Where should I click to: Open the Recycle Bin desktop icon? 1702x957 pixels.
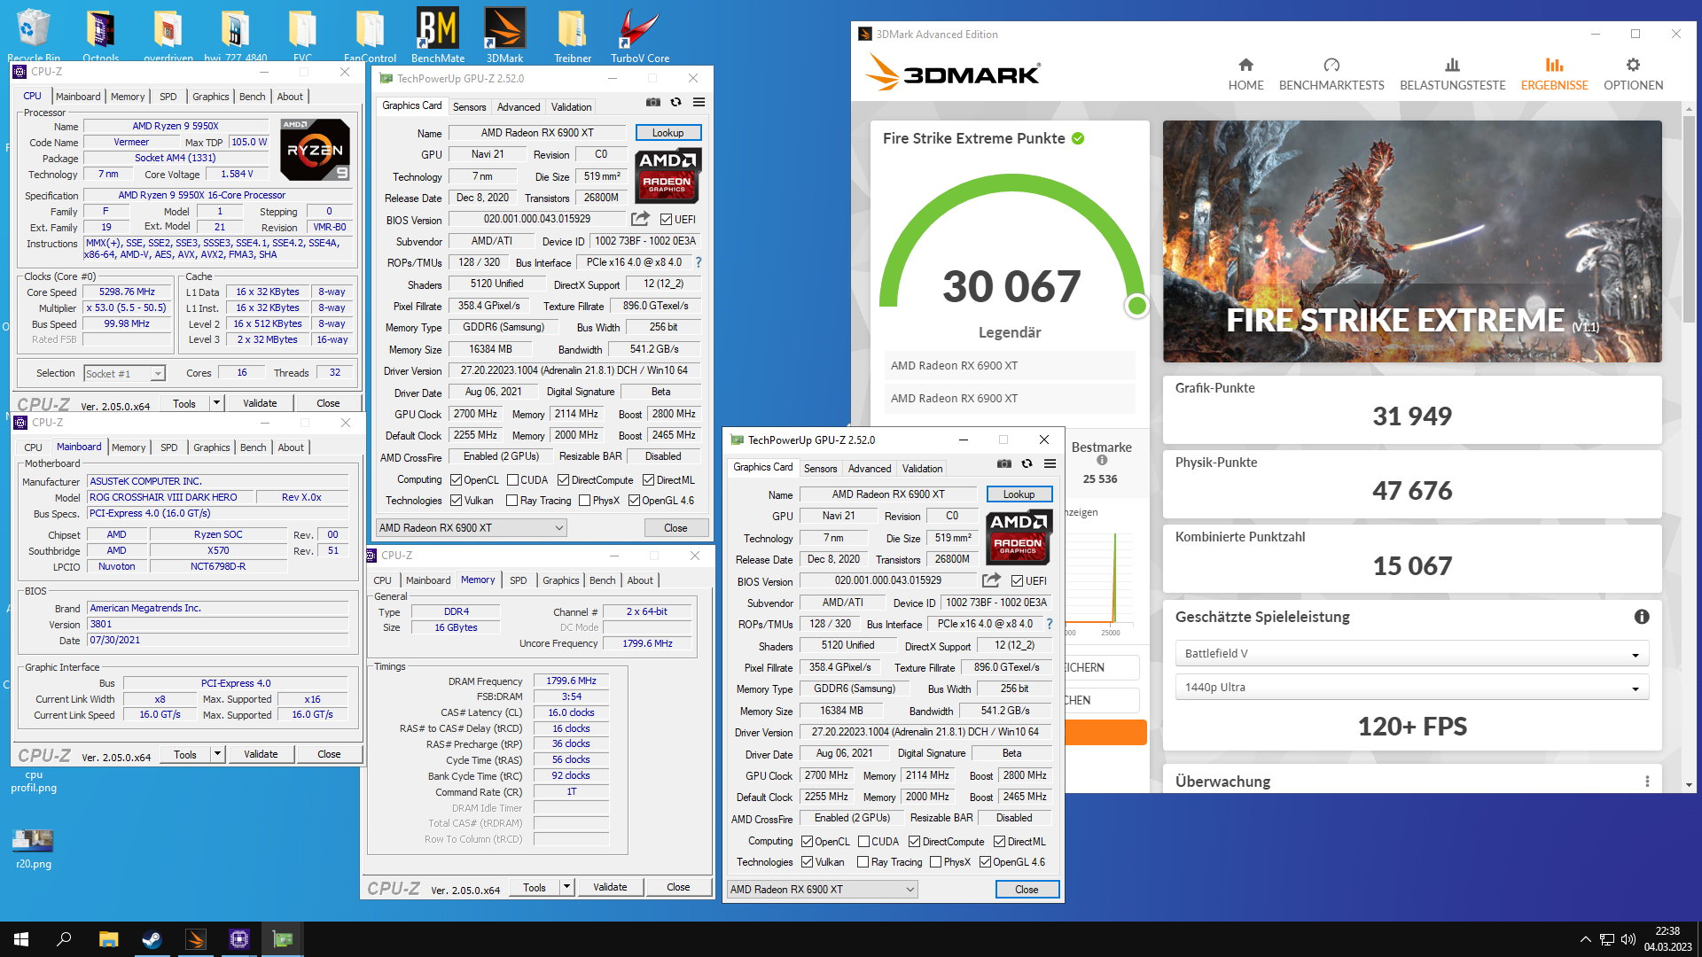coord(34,35)
